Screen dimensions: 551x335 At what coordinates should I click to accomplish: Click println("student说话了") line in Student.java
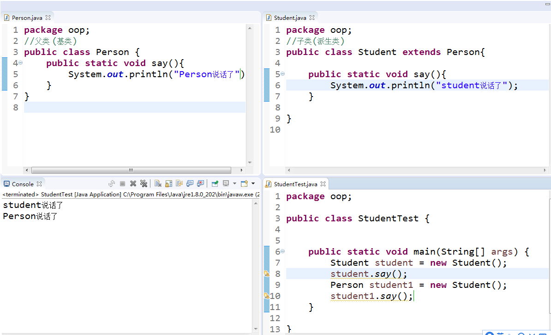424,85
